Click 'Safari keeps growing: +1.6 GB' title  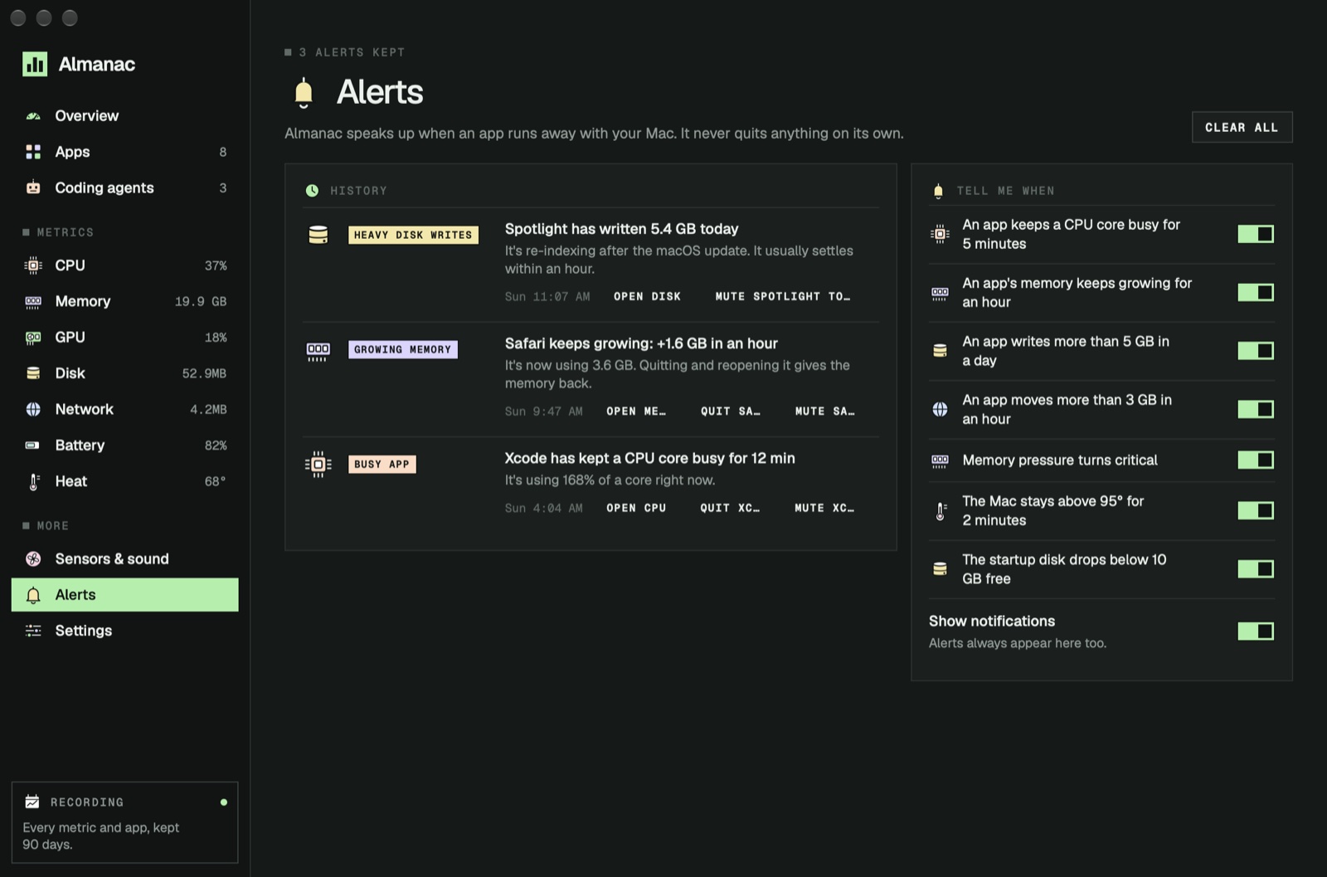pos(641,343)
